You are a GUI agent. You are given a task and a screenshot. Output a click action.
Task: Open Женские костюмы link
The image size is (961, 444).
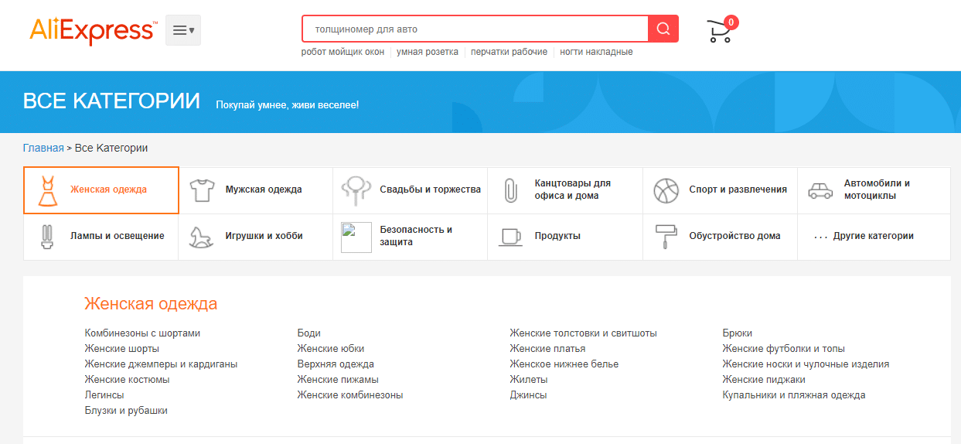click(127, 380)
